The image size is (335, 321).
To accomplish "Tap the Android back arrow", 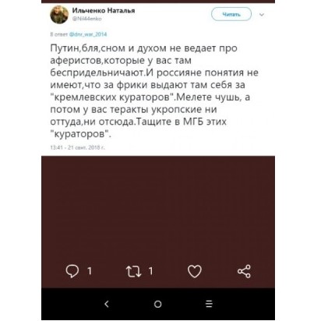I will (x=107, y=304).
